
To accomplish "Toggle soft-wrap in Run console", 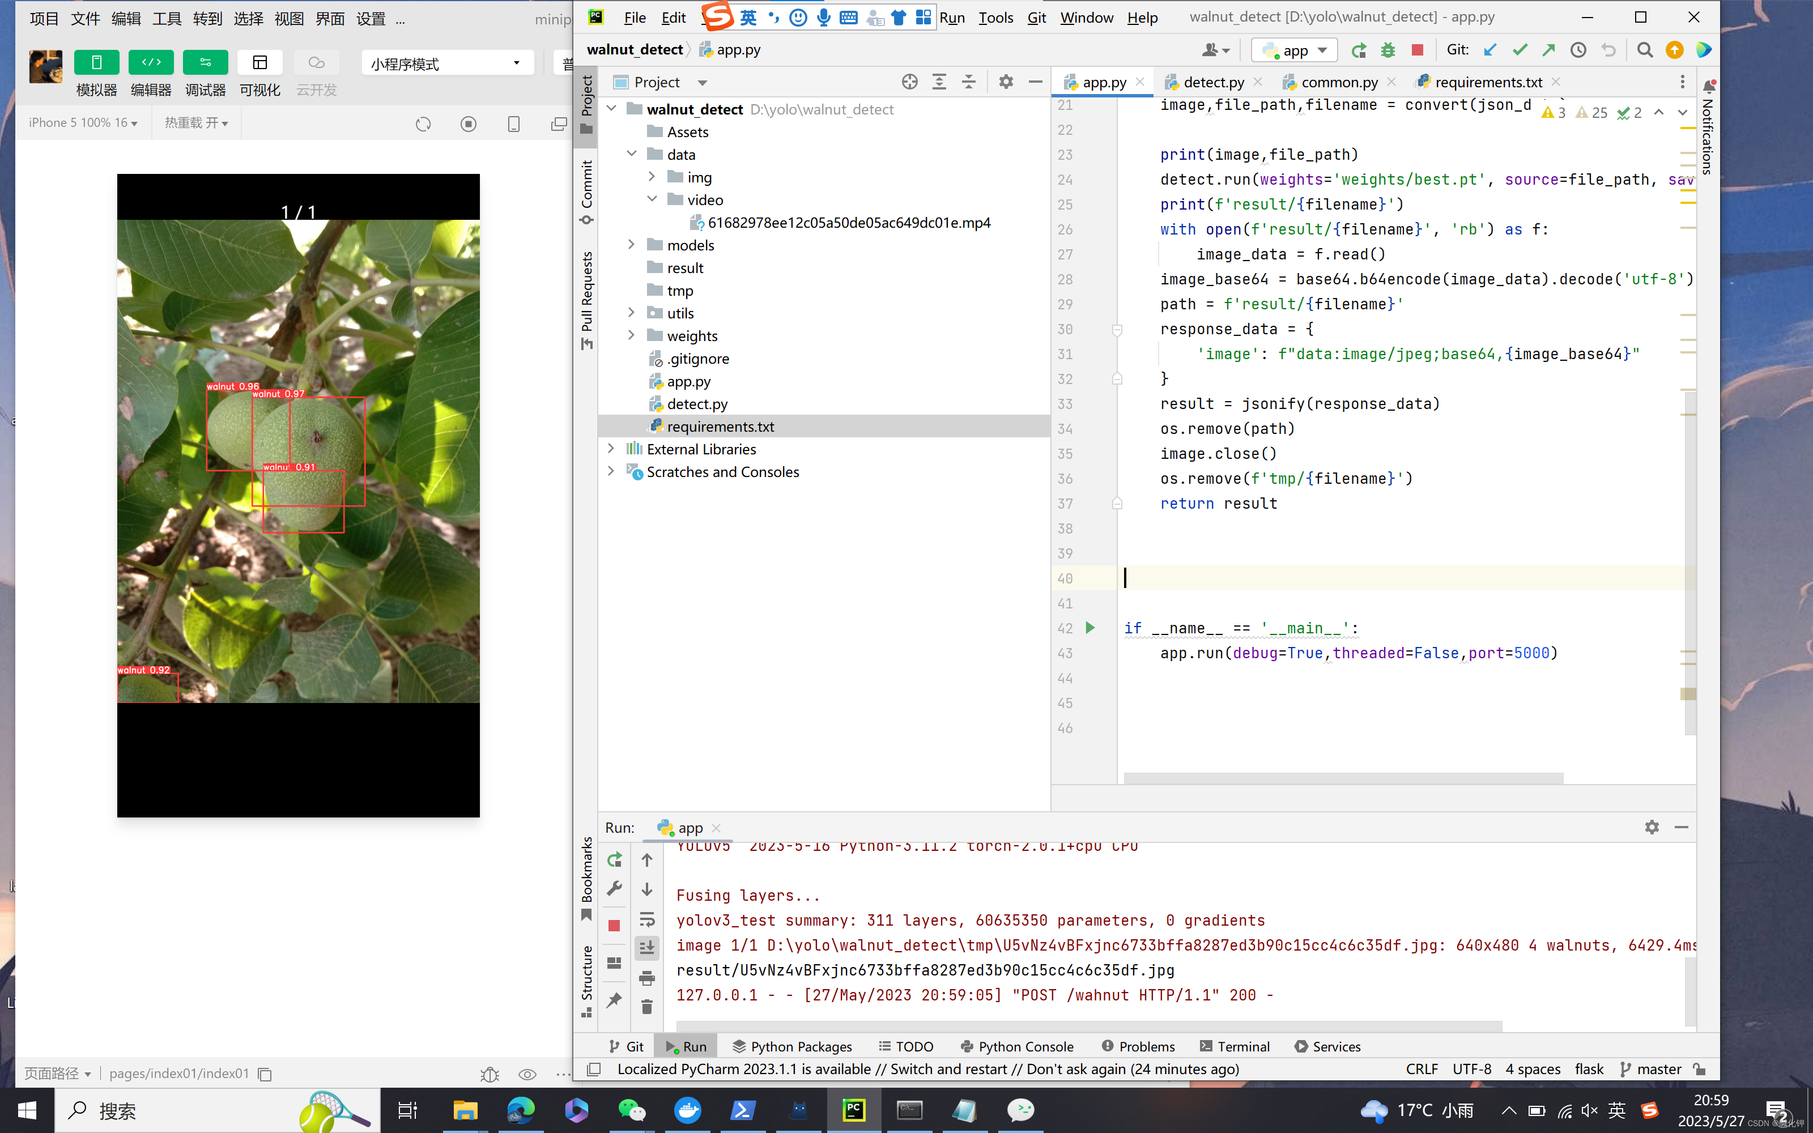I will [647, 919].
